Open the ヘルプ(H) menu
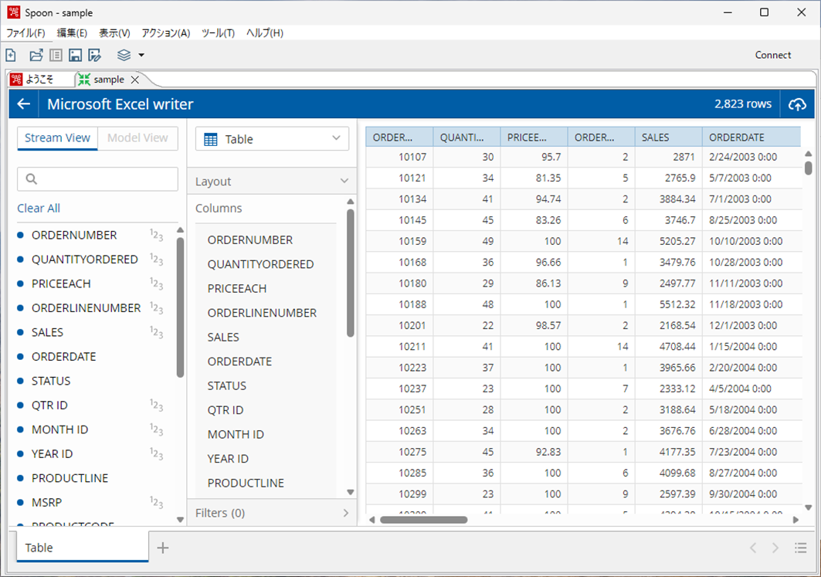This screenshot has width=821, height=577. [265, 33]
